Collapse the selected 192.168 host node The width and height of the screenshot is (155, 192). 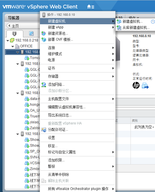17,52
